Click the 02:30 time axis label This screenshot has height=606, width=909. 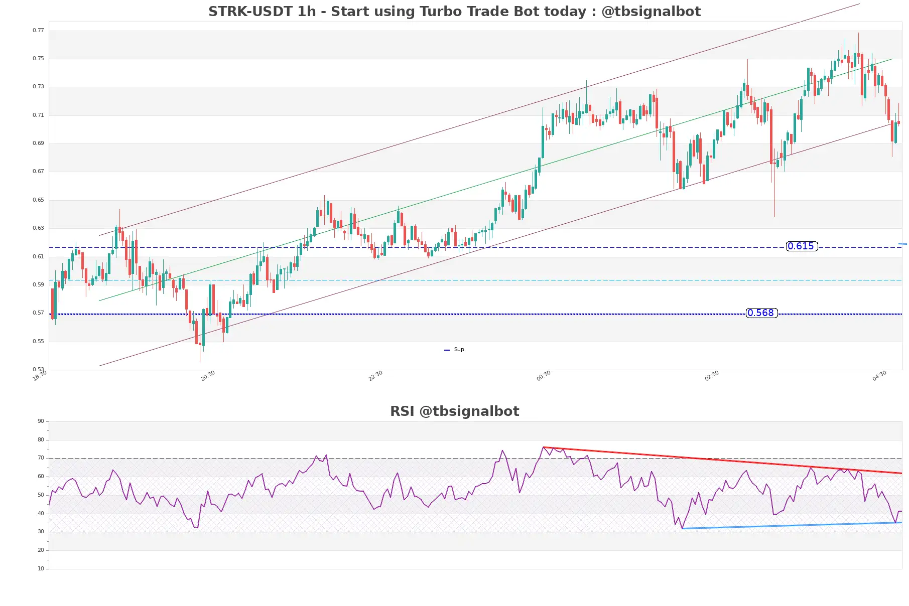click(x=712, y=376)
